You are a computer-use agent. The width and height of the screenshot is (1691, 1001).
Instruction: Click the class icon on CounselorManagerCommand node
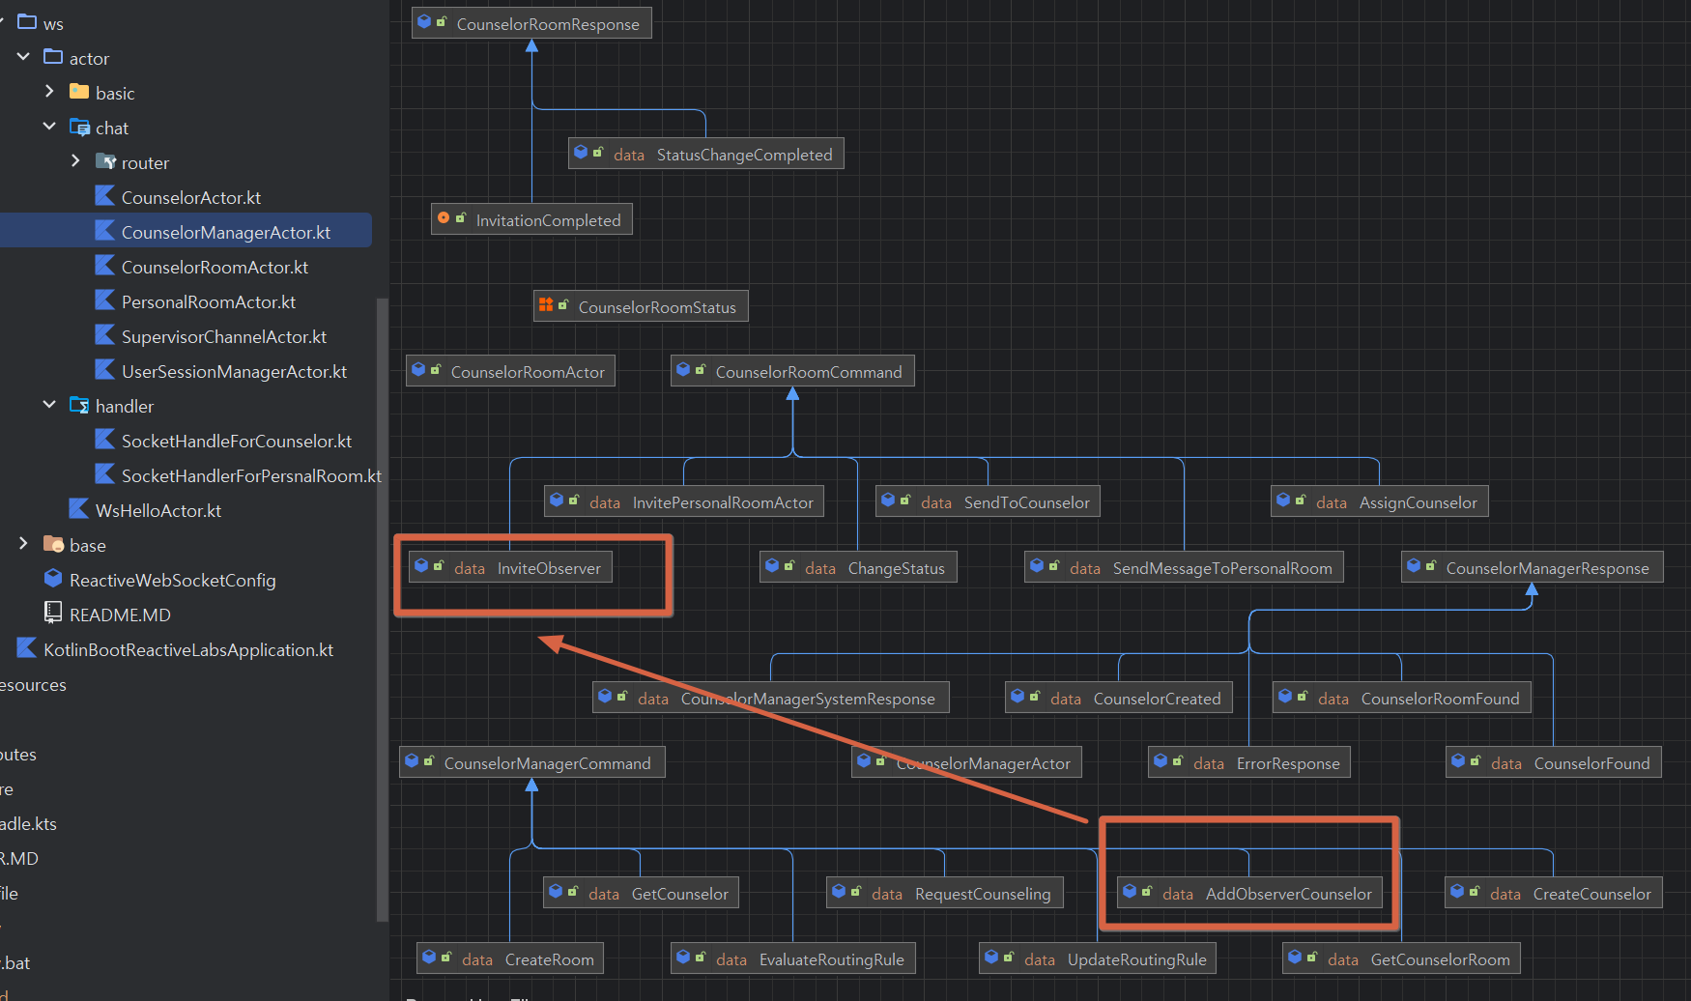tap(413, 762)
